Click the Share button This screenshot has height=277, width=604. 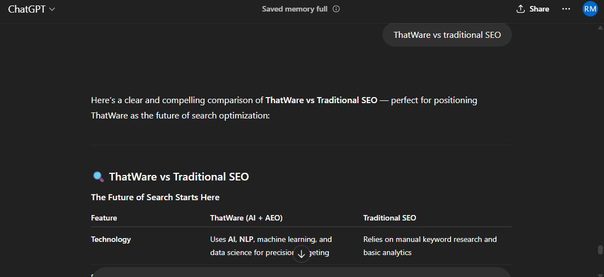(x=533, y=9)
